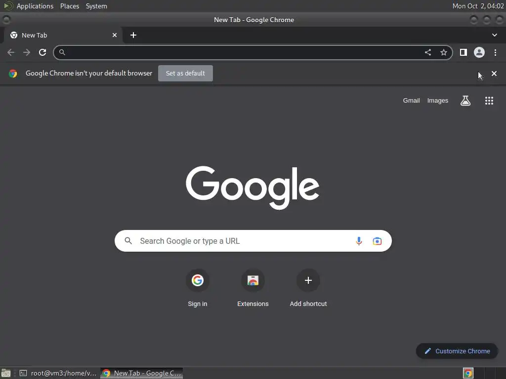Open Search Labs flask icon
This screenshot has width=506, height=379.
[465, 101]
